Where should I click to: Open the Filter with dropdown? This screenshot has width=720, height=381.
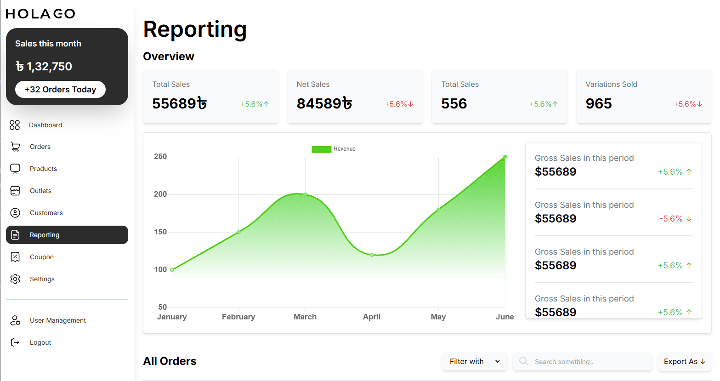[x=475, y=362]
